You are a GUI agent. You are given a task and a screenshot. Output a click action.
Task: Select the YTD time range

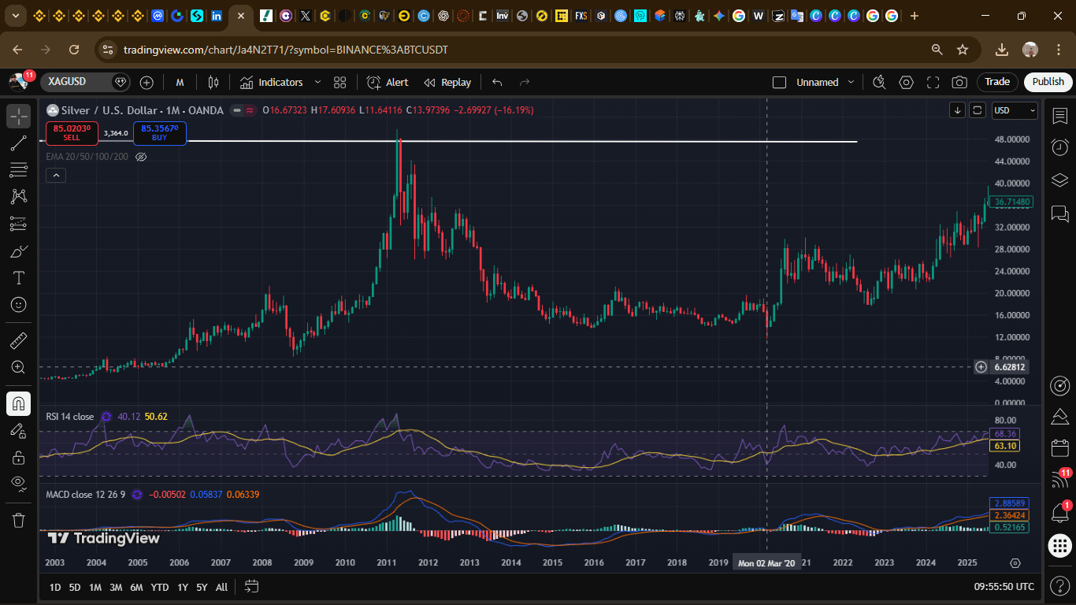160,587
